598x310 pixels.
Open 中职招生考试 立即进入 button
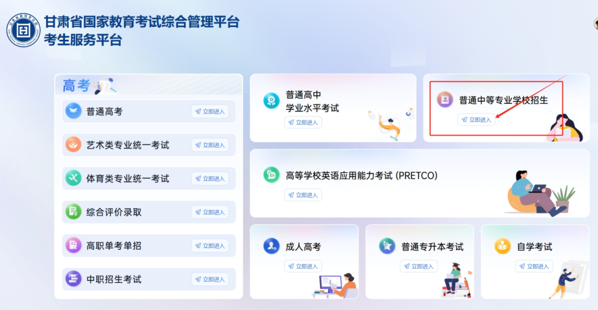pos(210,279)
